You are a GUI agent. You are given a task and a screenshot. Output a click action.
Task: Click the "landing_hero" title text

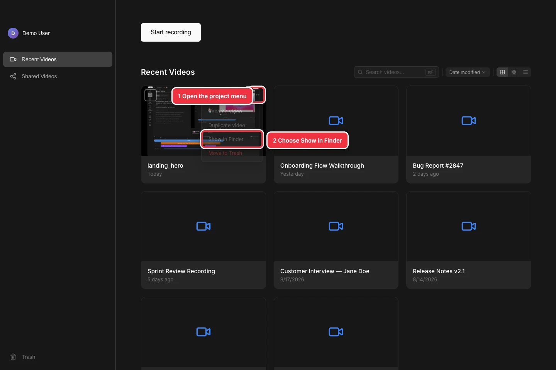(165, 166)
